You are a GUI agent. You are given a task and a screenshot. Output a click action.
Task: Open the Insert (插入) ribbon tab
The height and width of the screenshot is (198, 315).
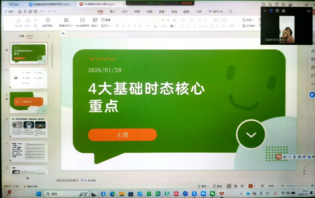click(113, 12)
